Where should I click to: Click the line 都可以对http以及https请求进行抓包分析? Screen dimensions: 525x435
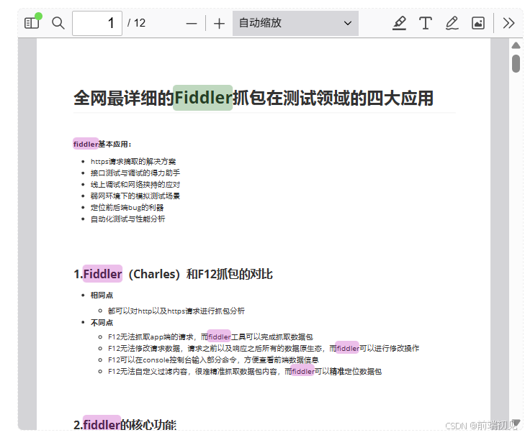176,311
